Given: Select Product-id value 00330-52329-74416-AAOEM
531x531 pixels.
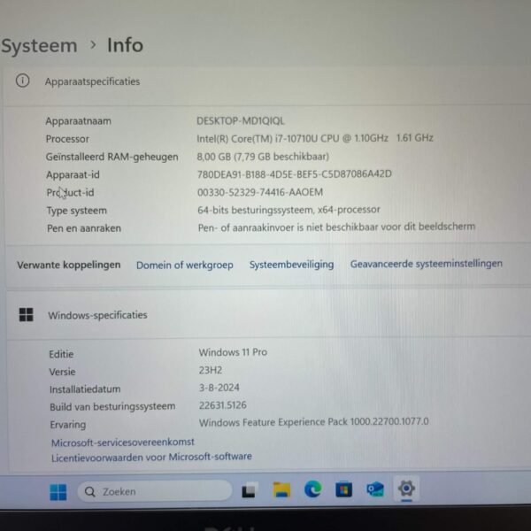Looking at the screenshot, I should (260, 192).
